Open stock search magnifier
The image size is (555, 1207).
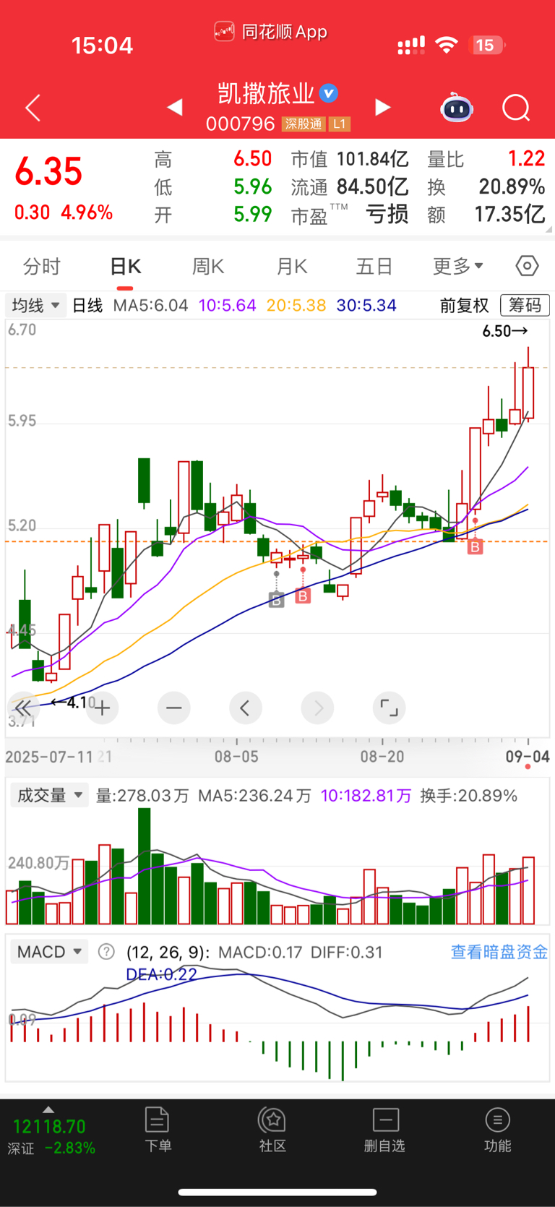tap(516, 108)
